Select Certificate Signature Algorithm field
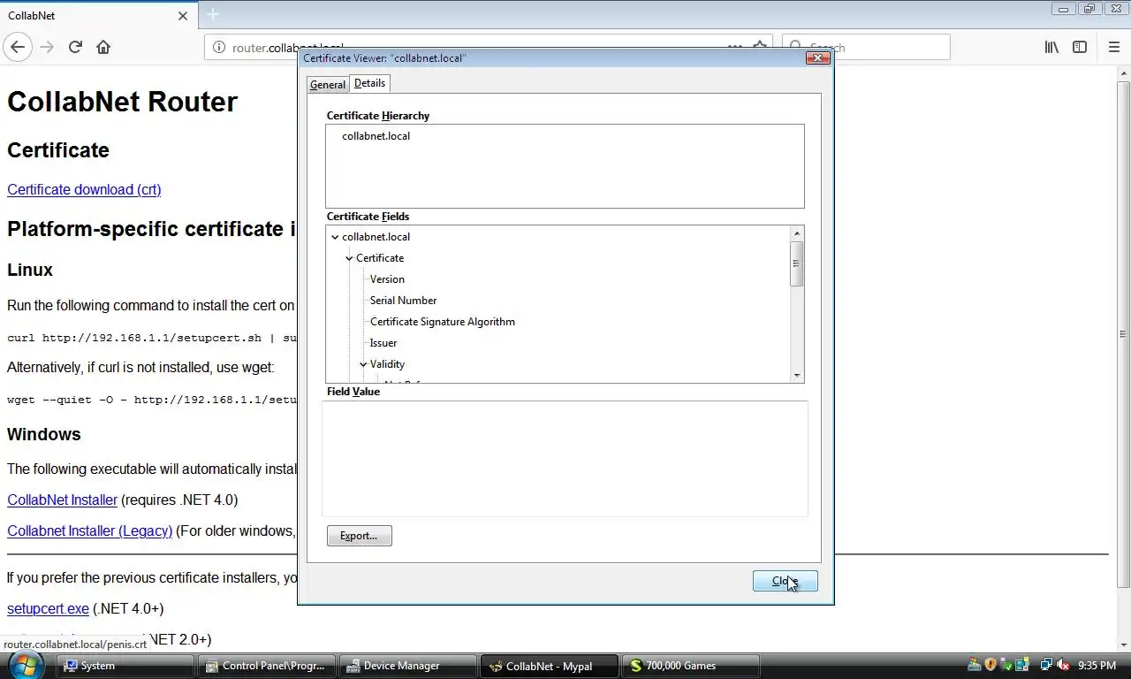Viewport: 1131px width, 679px height. (443, 322)
